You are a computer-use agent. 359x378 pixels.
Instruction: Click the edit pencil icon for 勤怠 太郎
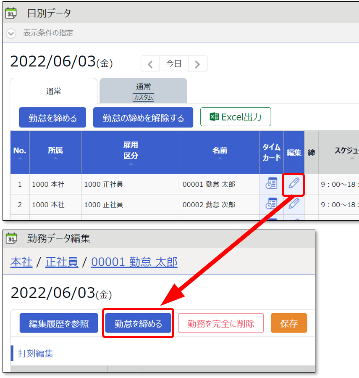click(294, 184)
